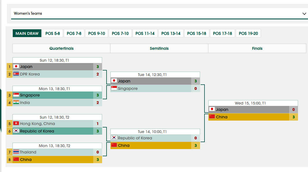Image resolution: width=308 pixels, height=172 pixels.
Task: Click India flag icon in quarterfinals
Action: [16, 102]
